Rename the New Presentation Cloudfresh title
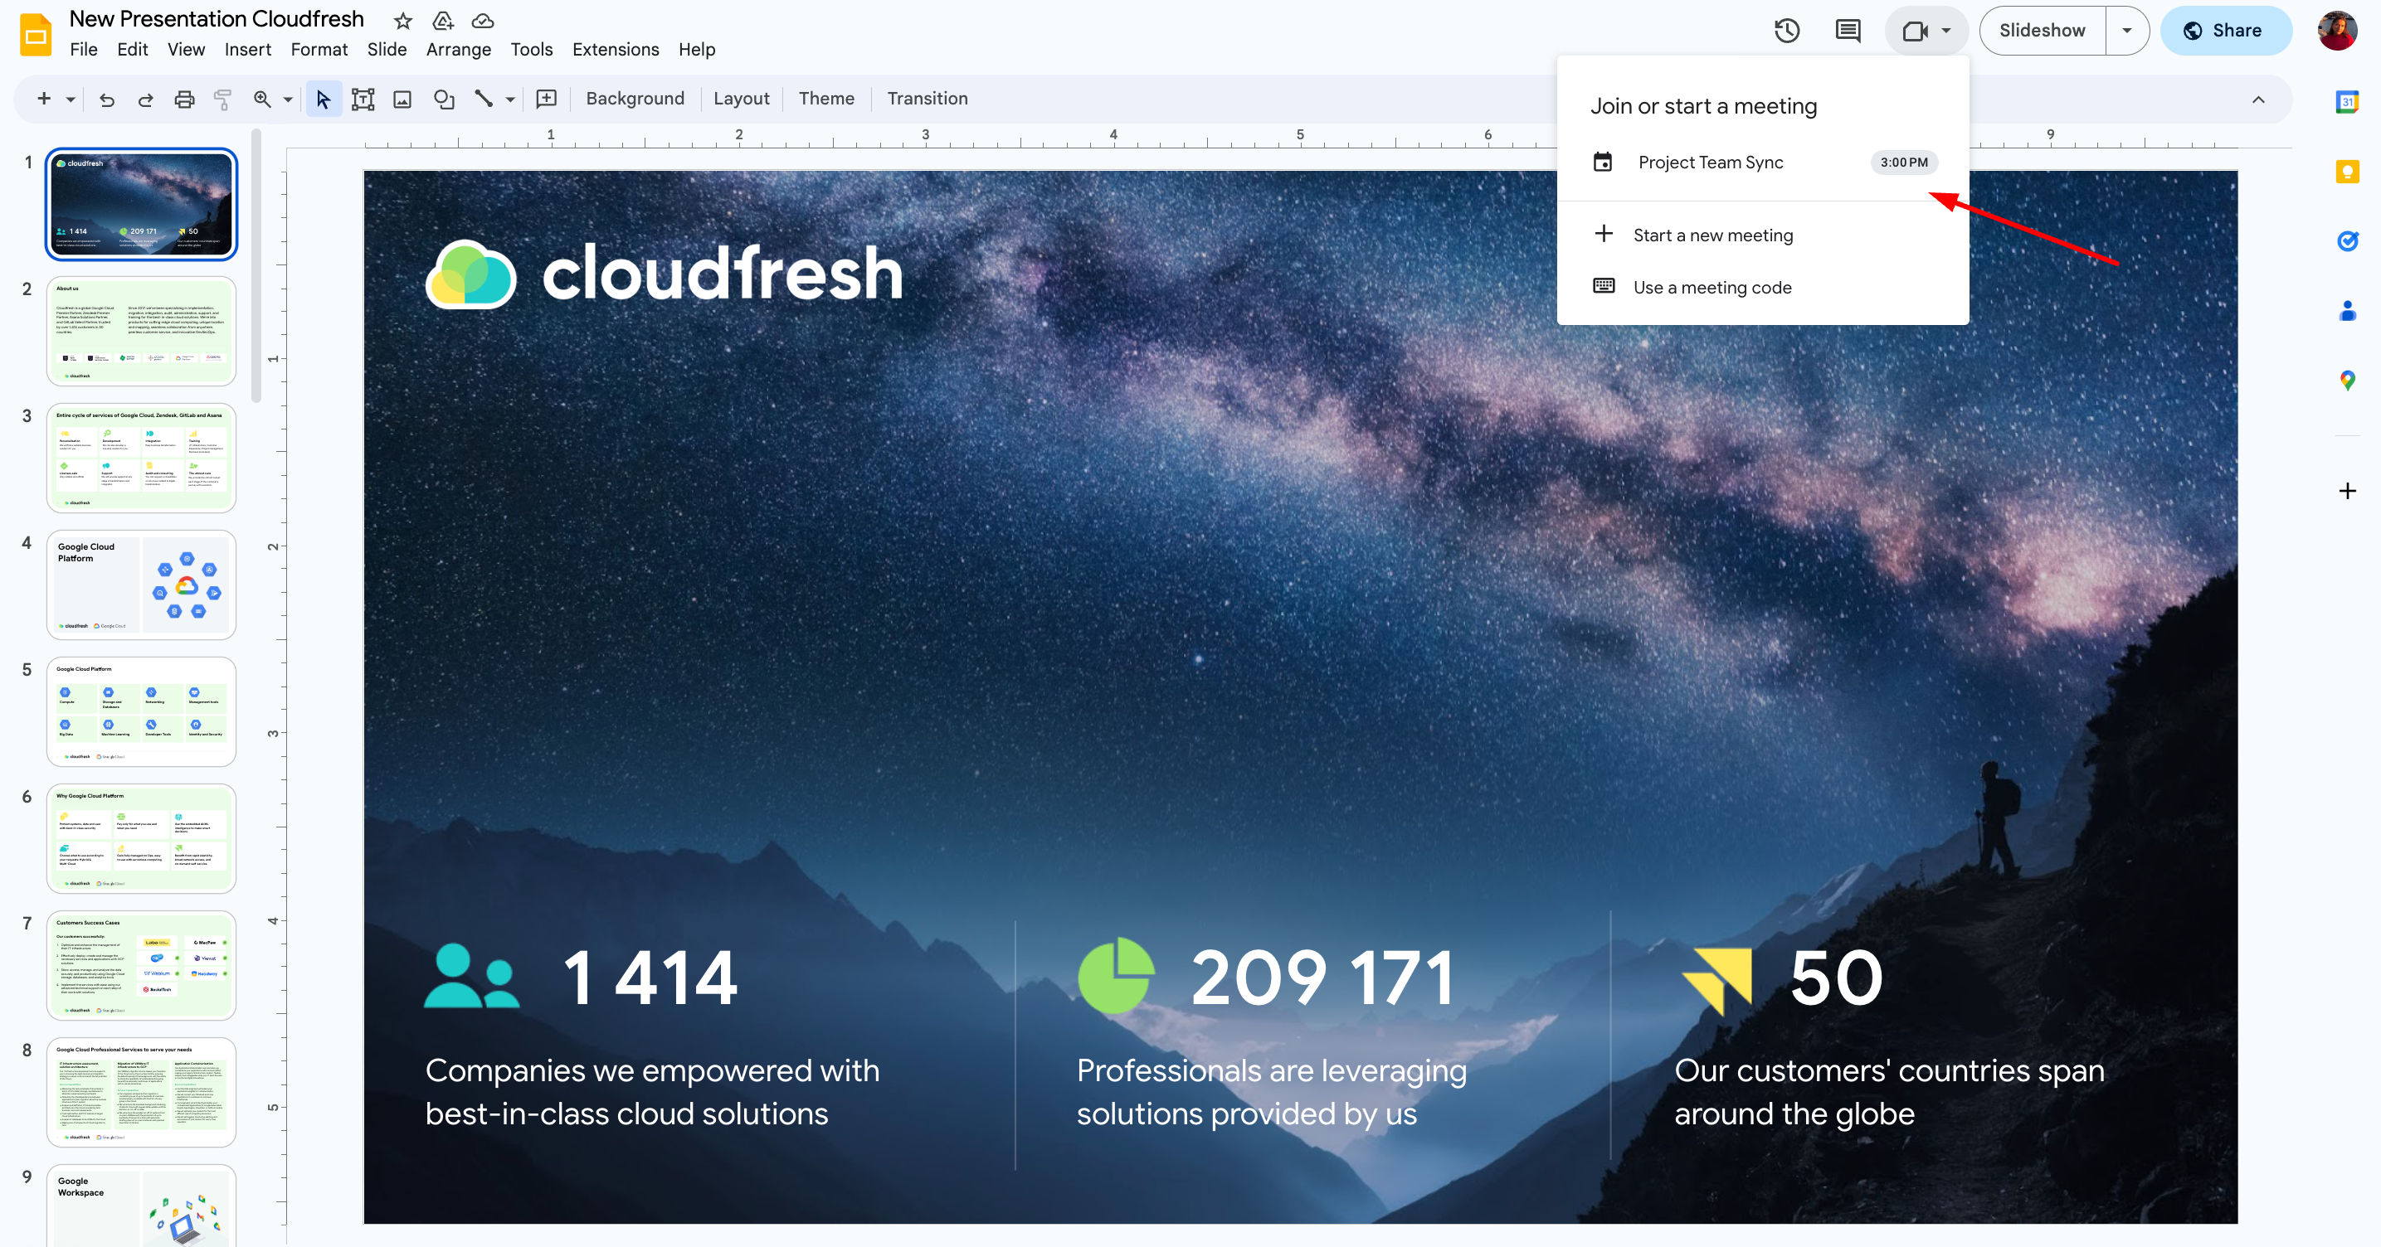This screenshot has width=2381, height=1247. (x=217, y=19)
